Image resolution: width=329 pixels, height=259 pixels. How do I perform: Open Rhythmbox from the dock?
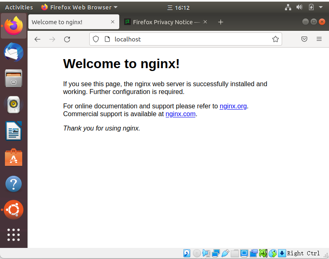(14, 105)
